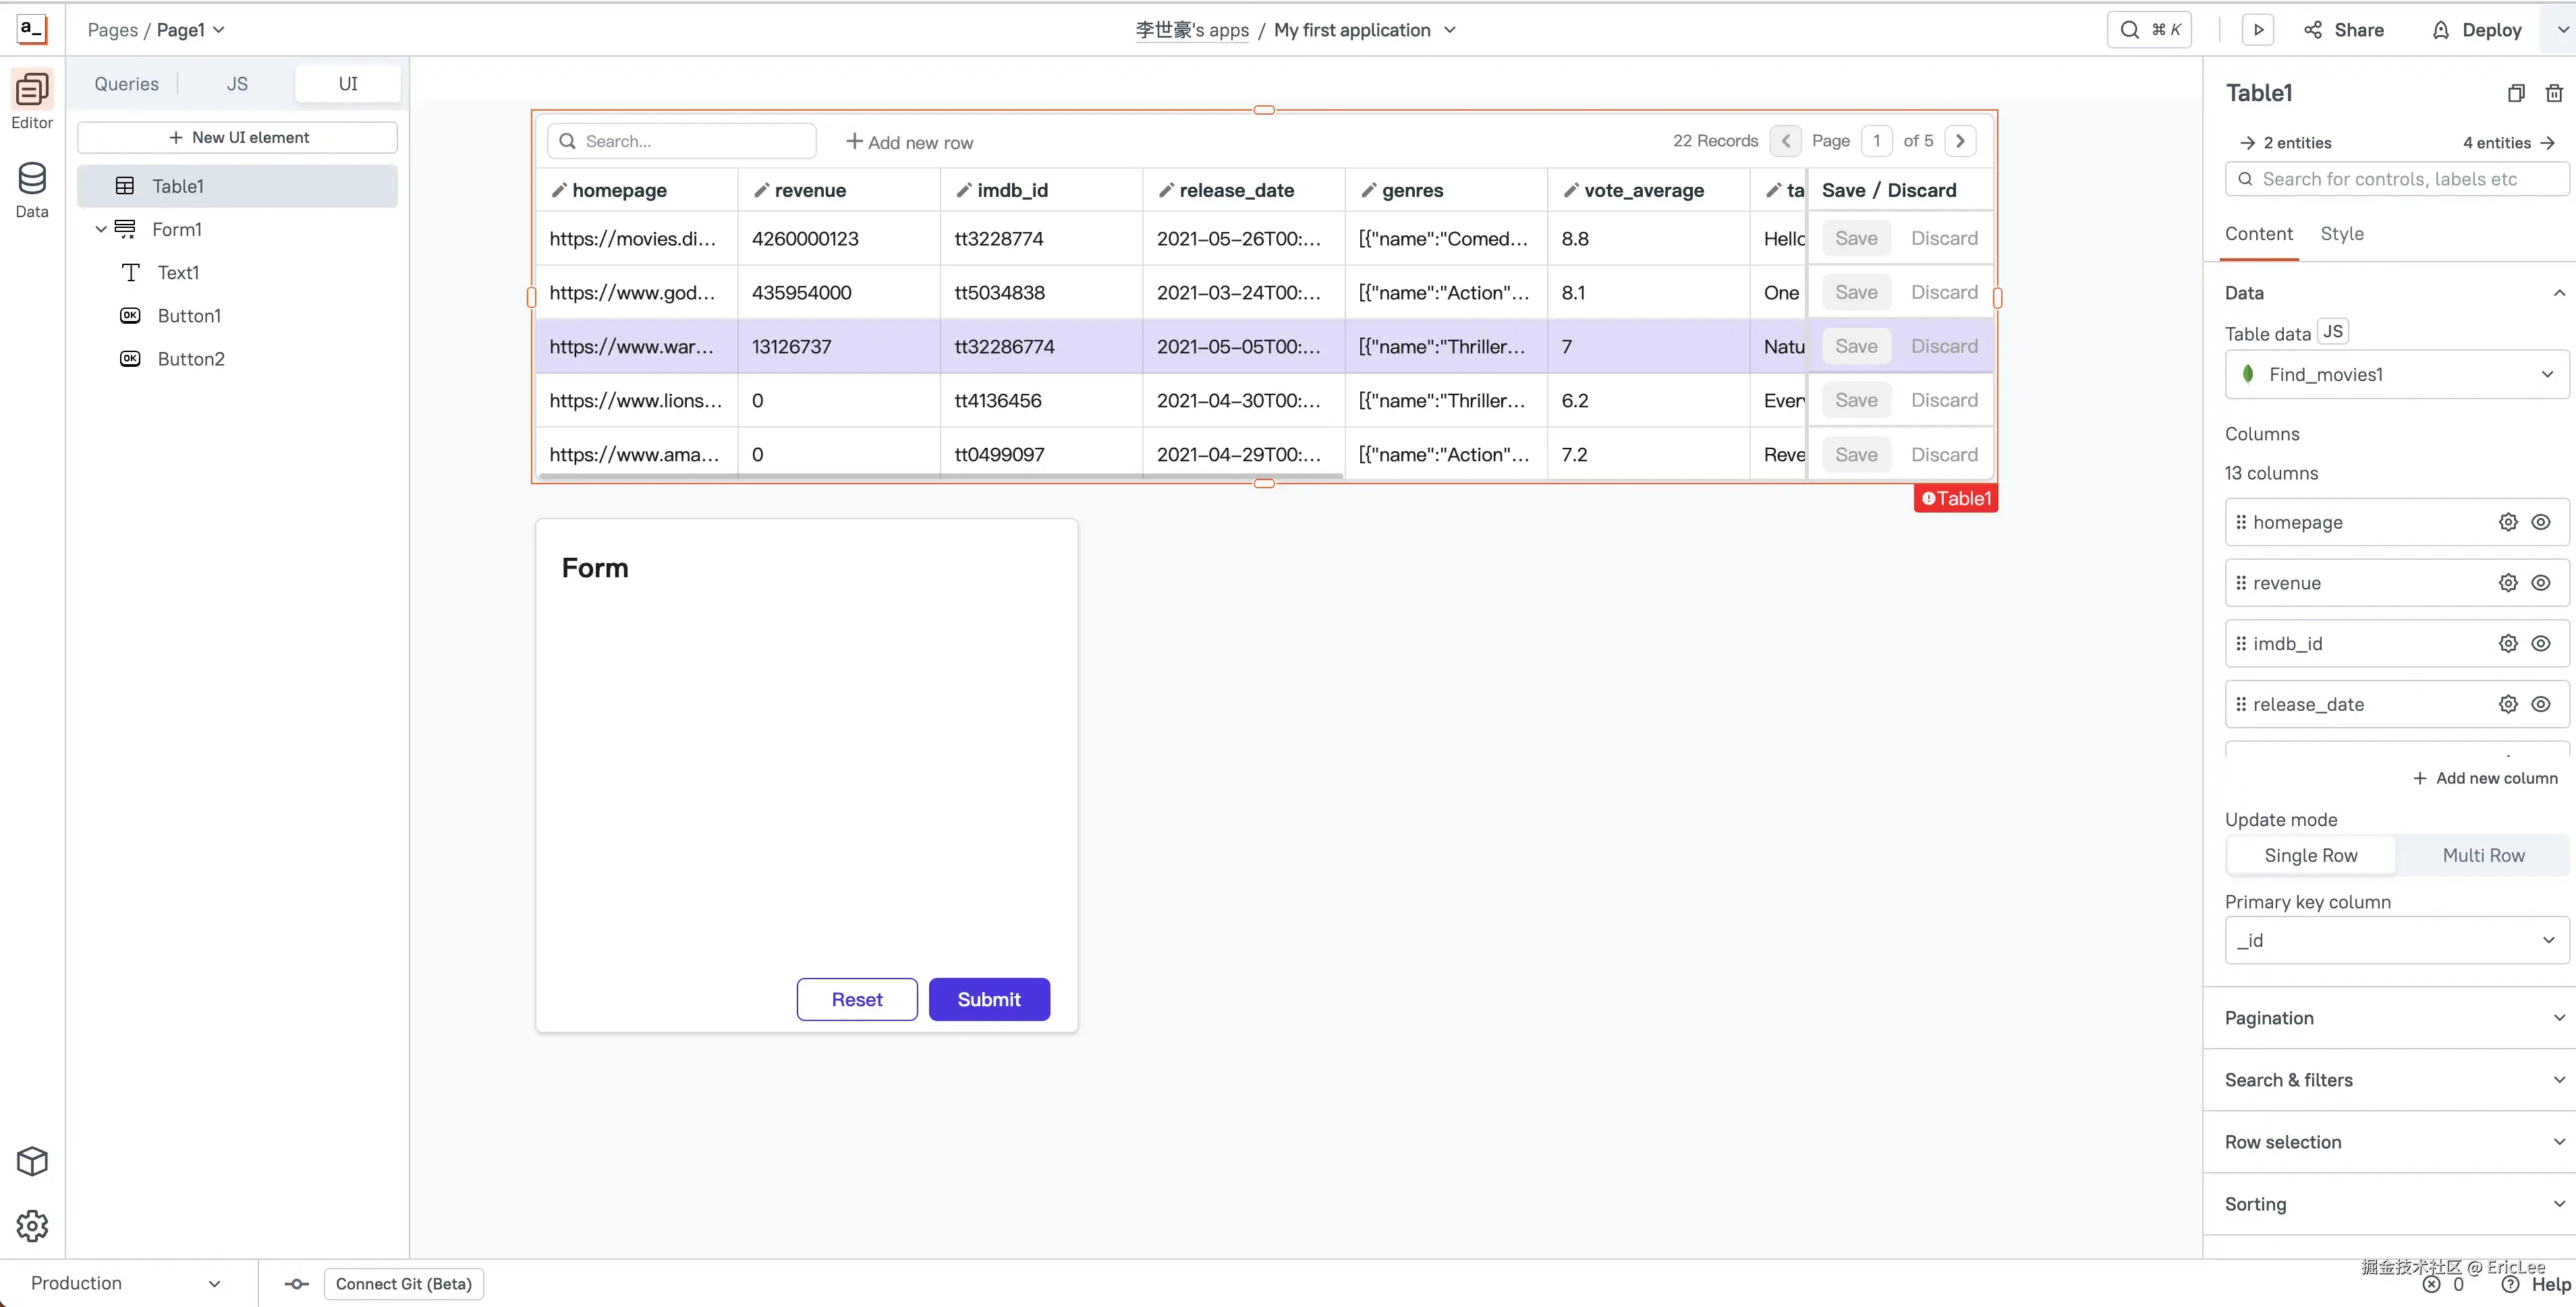This screenshot has height=1307, width=2576.
Task: Open the settings gear in the left sidebar
Action: pos(32,1225)
